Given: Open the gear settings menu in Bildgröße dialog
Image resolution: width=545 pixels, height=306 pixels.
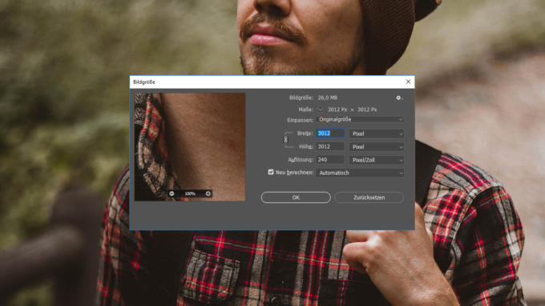Looking at the screenshot, I should [x=399, y=98].
